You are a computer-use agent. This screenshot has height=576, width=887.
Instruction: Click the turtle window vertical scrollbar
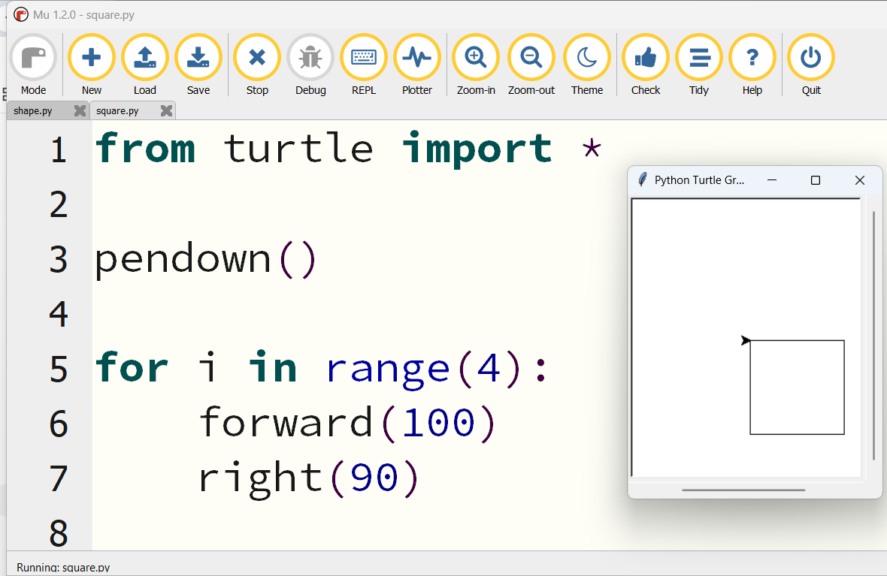tap(873, 336)
